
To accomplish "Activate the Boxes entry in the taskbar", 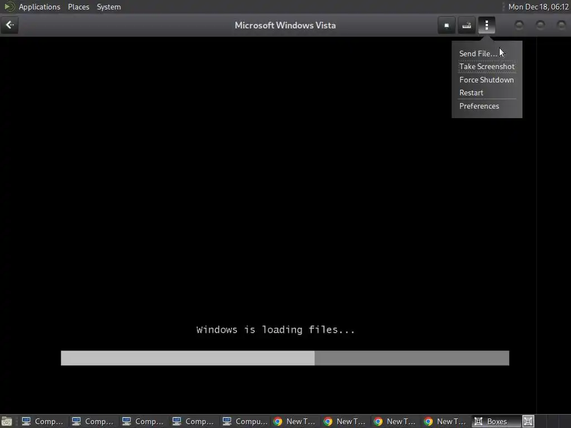I will click(495, 421).
